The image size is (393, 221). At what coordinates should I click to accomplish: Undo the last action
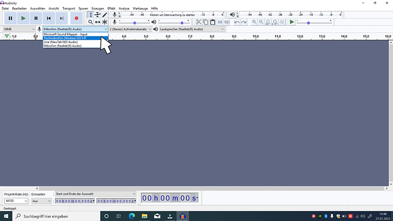(237, 22)
